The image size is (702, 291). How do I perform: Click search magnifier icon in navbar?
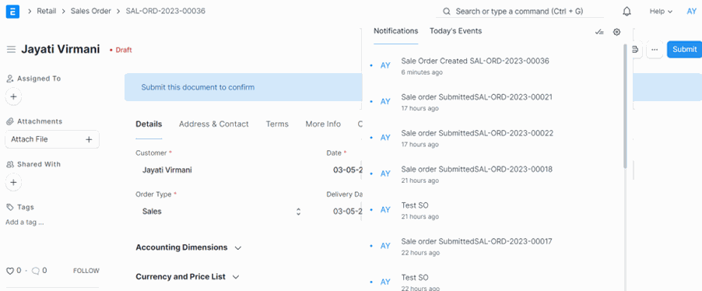coord(446,11)
